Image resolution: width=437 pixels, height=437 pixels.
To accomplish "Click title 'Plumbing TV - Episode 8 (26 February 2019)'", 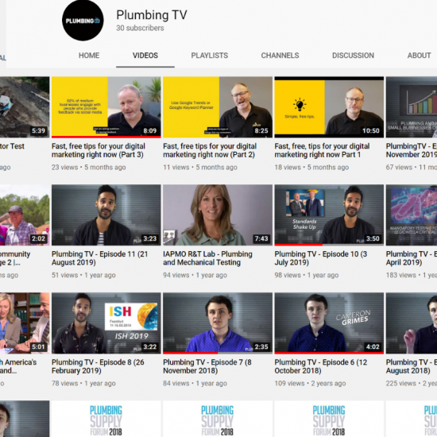I will click(x=98, y=366).
